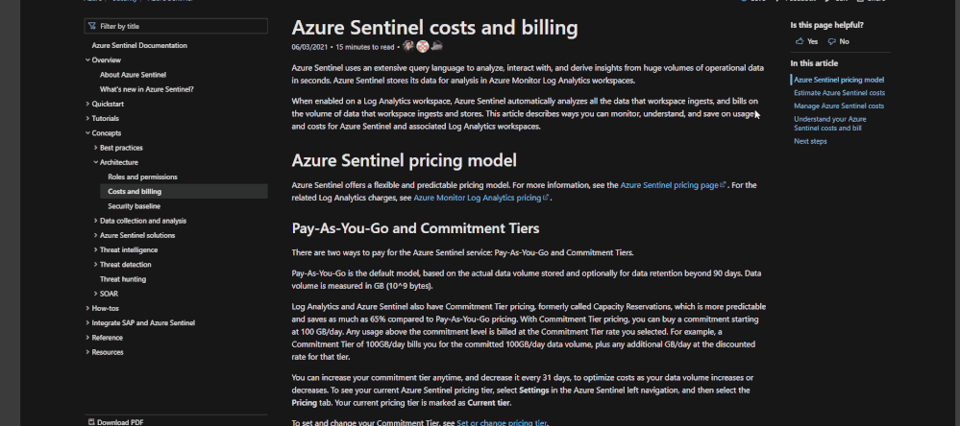Image resolution: width=960 pixels, height=426 pixels.
Task: Select Security baseline in sidebar
Action: coord(134,206)
